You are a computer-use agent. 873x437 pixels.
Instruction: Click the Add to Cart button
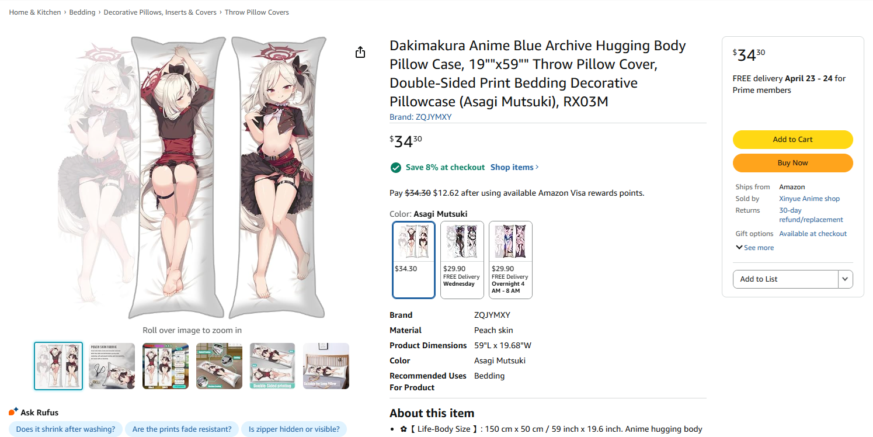[792, 140]
